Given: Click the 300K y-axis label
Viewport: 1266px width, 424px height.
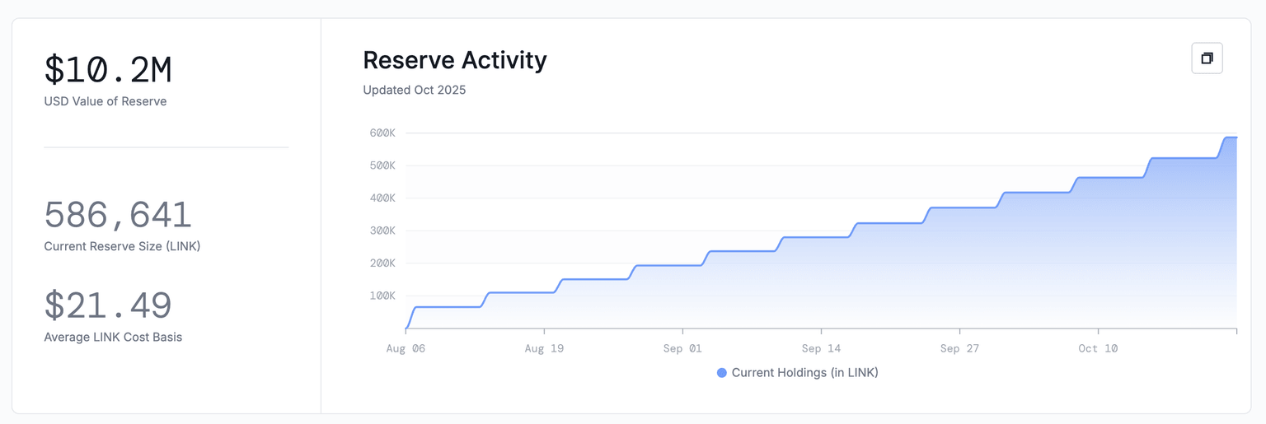Looking at the screenshot, I should [x=382, y=231].
